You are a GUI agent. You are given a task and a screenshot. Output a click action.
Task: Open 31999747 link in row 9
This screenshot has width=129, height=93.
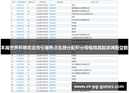(20, 29)
